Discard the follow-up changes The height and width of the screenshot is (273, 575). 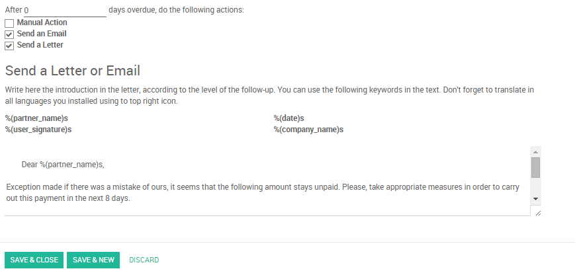(144, 260)
